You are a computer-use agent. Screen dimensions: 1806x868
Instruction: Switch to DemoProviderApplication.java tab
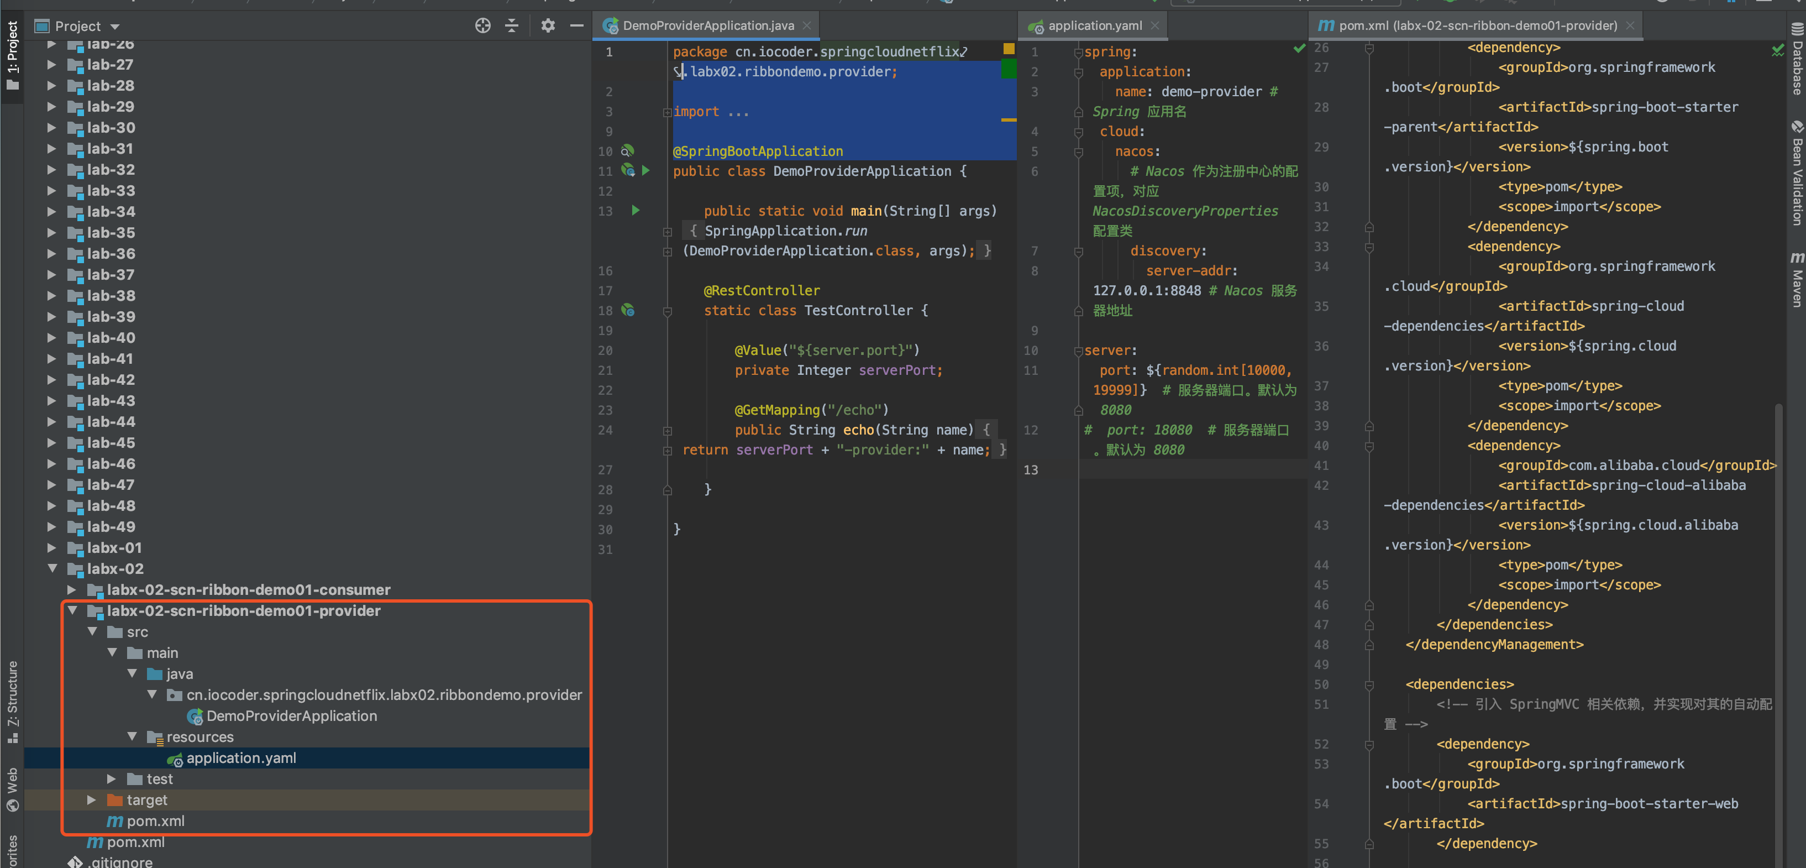click(707, 26)
